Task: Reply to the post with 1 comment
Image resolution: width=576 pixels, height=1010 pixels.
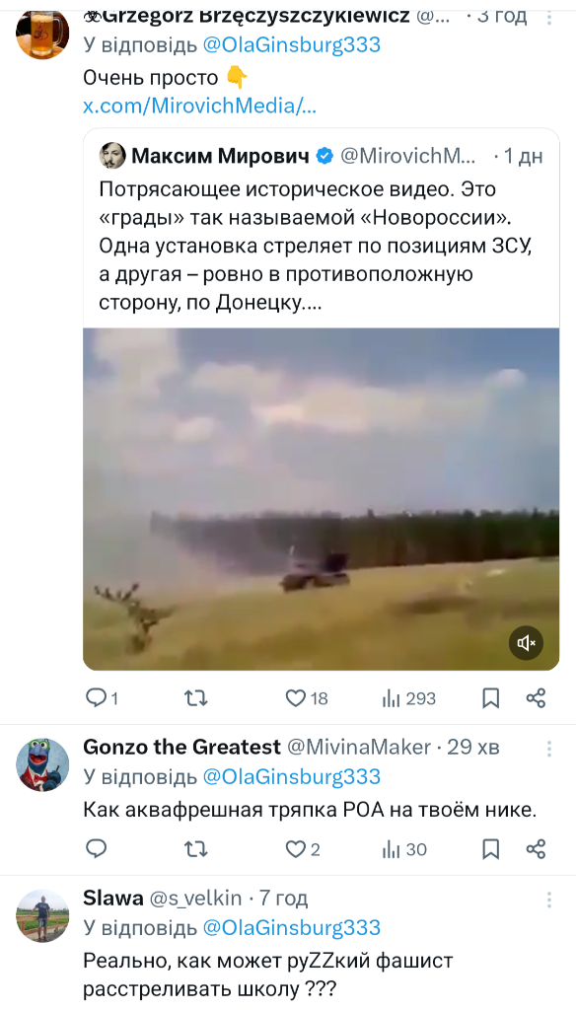Action: [102, 698]
